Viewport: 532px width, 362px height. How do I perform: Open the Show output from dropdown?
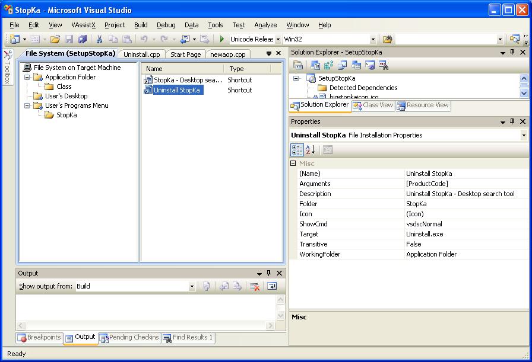coord(192,286)
